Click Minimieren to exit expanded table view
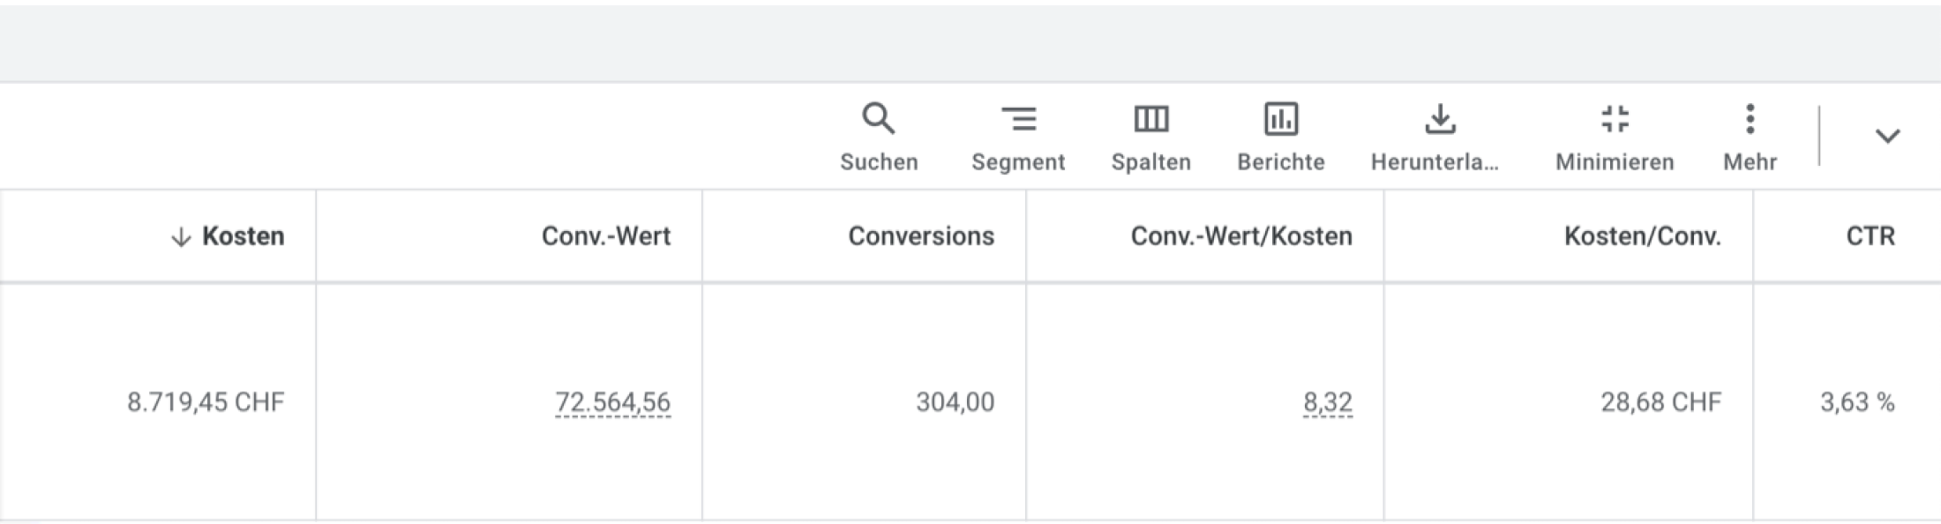Screen dimensions: 1941x524 coord(1615,137)
